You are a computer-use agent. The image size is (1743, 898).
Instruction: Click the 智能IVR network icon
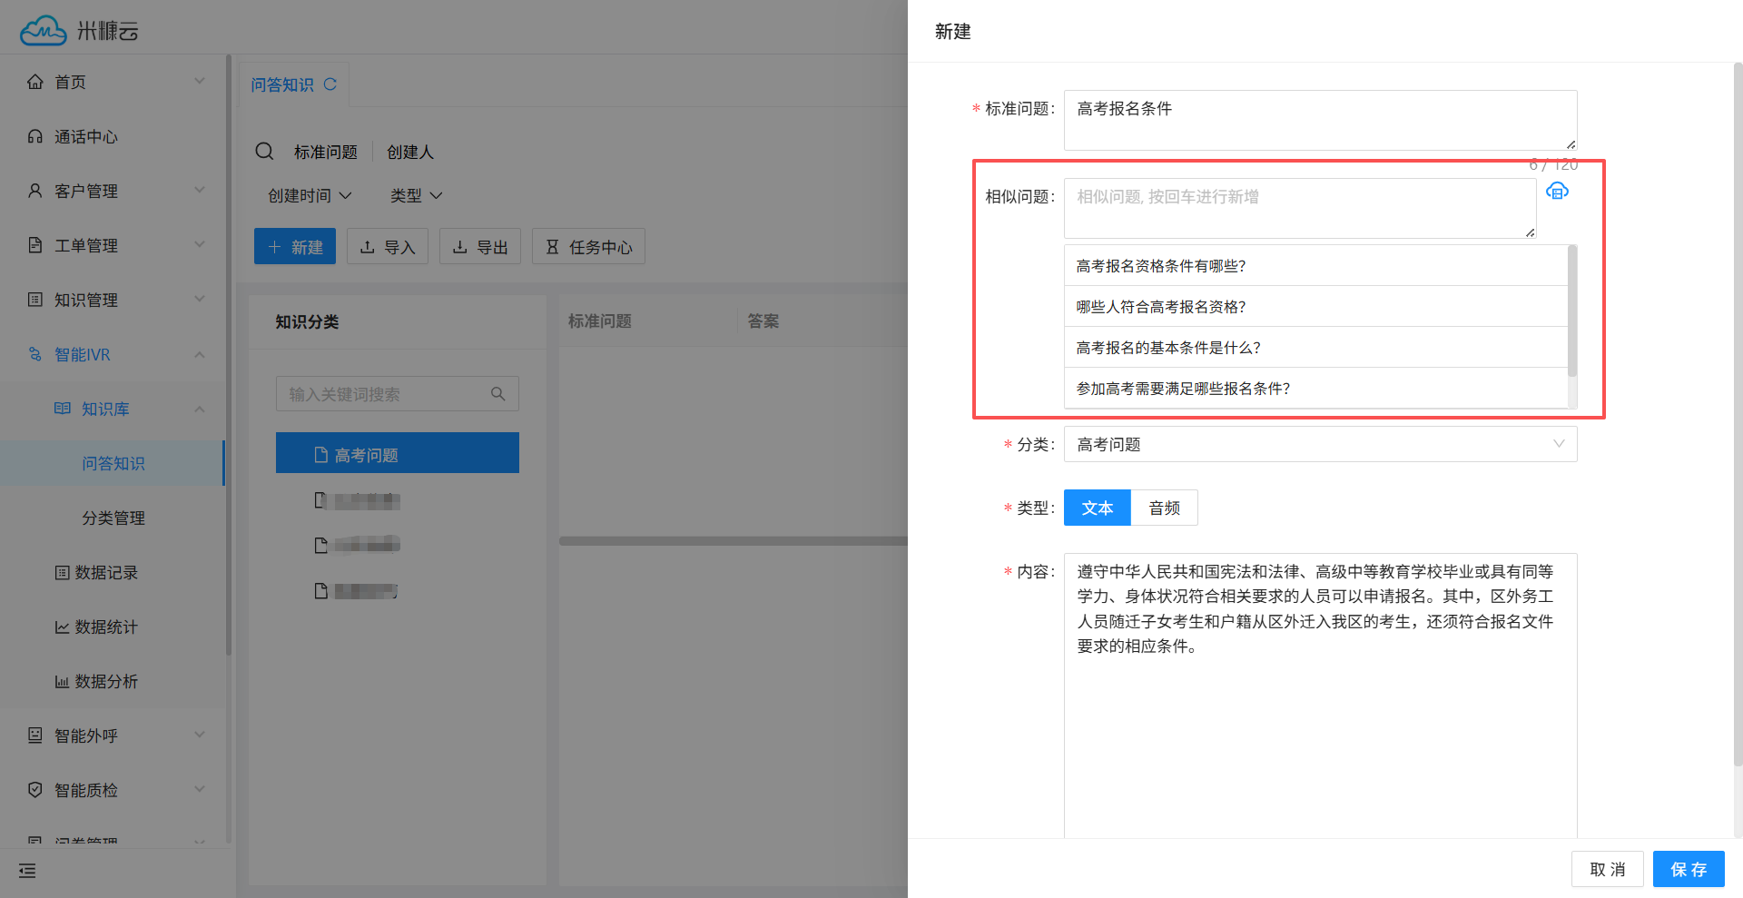tap(34, 354)
